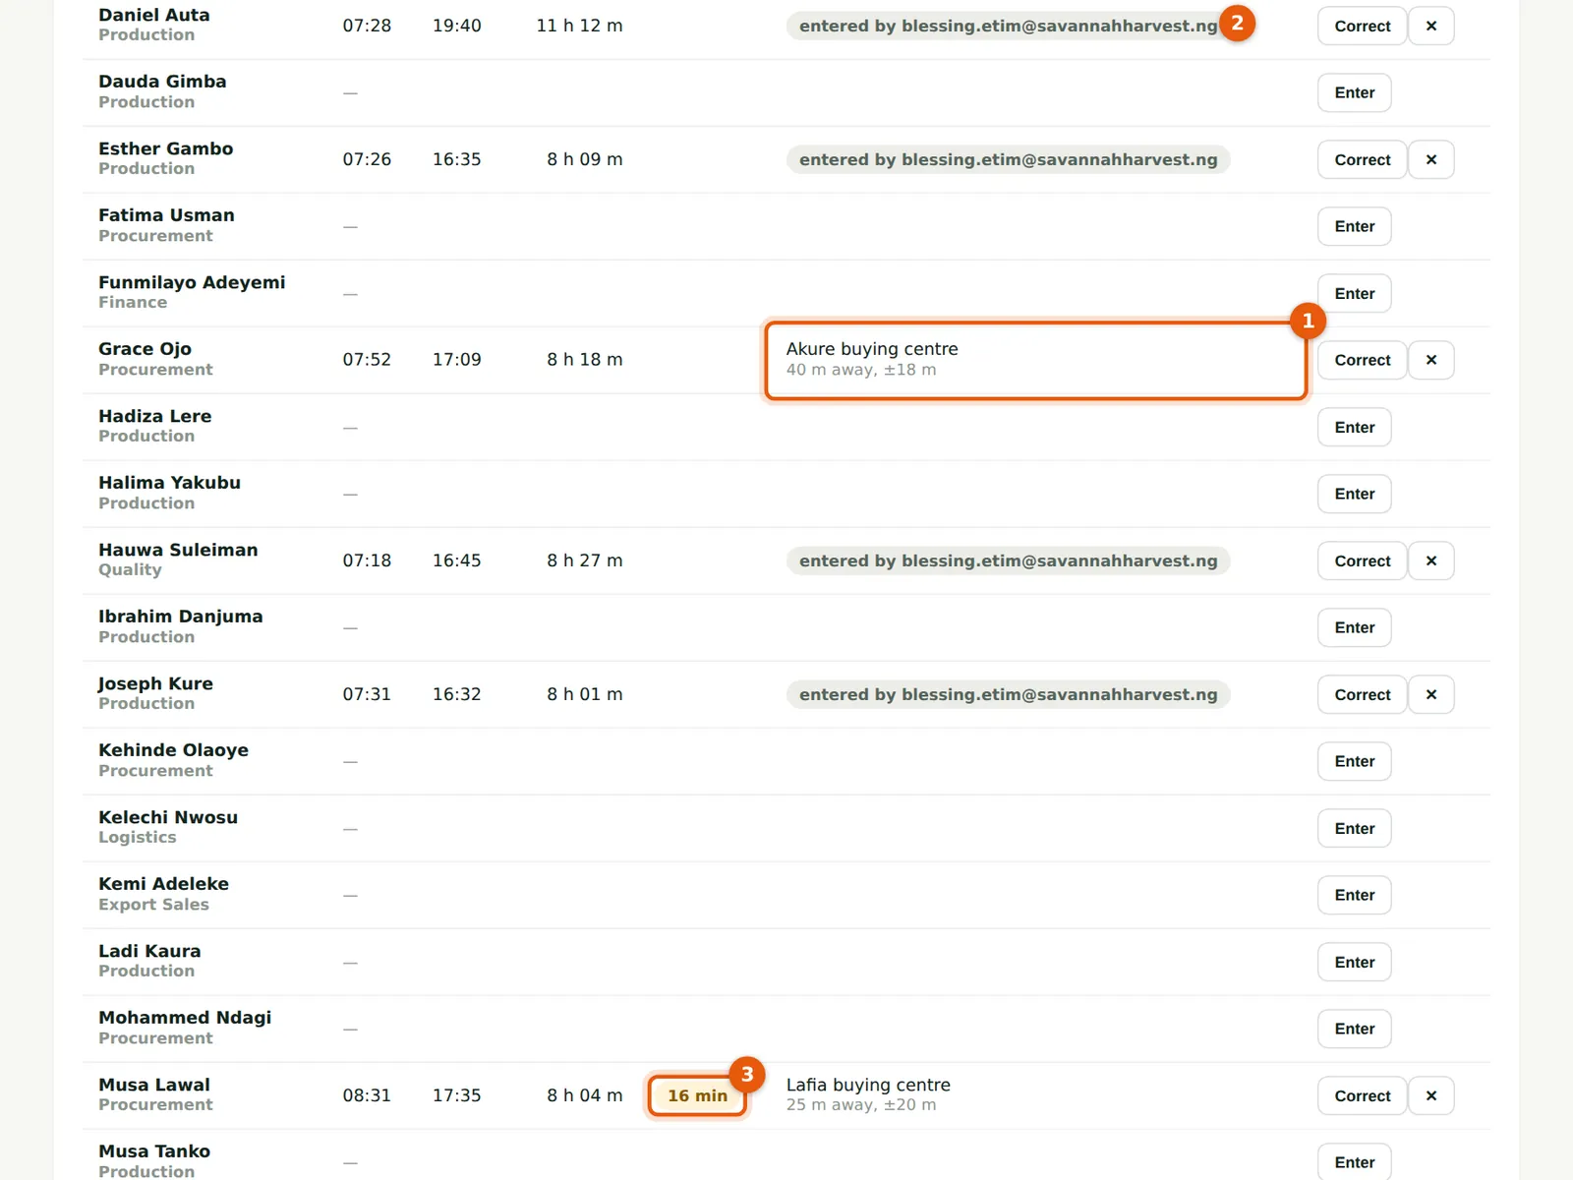Select Akure buying centre location text
This screenshot has width=1573, height=1180.
pos(872,349)
